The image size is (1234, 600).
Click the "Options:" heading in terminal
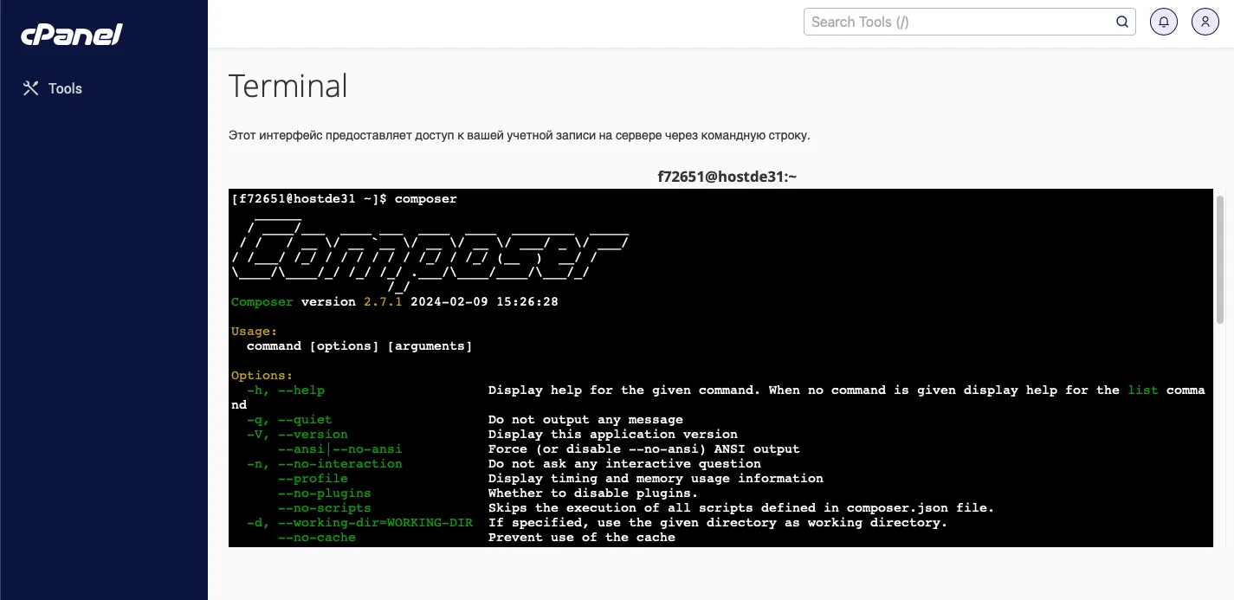click(262, 376)
